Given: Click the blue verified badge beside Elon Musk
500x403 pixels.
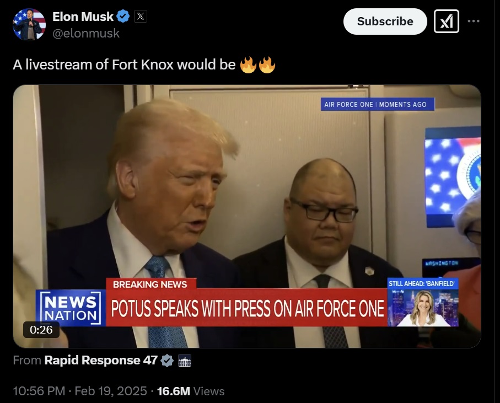Looking at the screenshot, I should 123,16.
